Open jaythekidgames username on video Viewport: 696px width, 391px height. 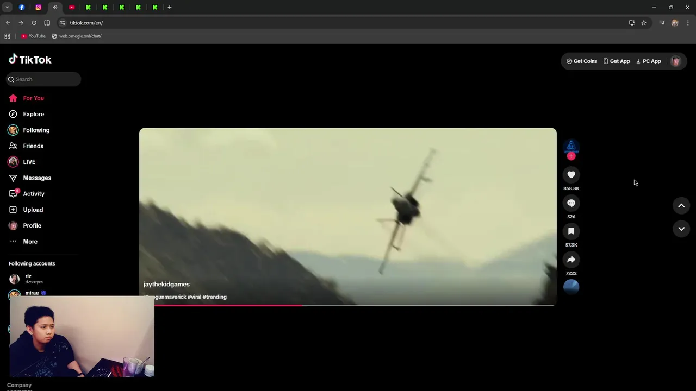(166, 285)
